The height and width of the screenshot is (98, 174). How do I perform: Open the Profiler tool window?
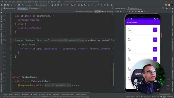point(56,94)
